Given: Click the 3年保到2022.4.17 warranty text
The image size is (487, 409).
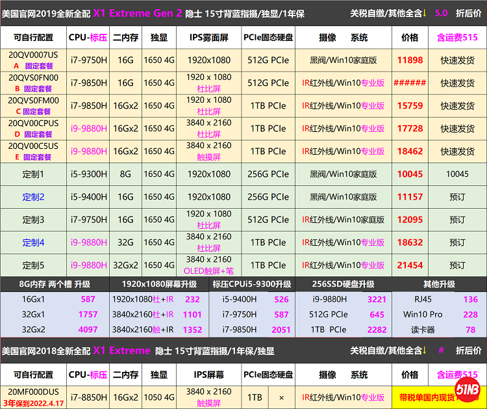Looking at the screenshot, I should click(x=33, y=403).
